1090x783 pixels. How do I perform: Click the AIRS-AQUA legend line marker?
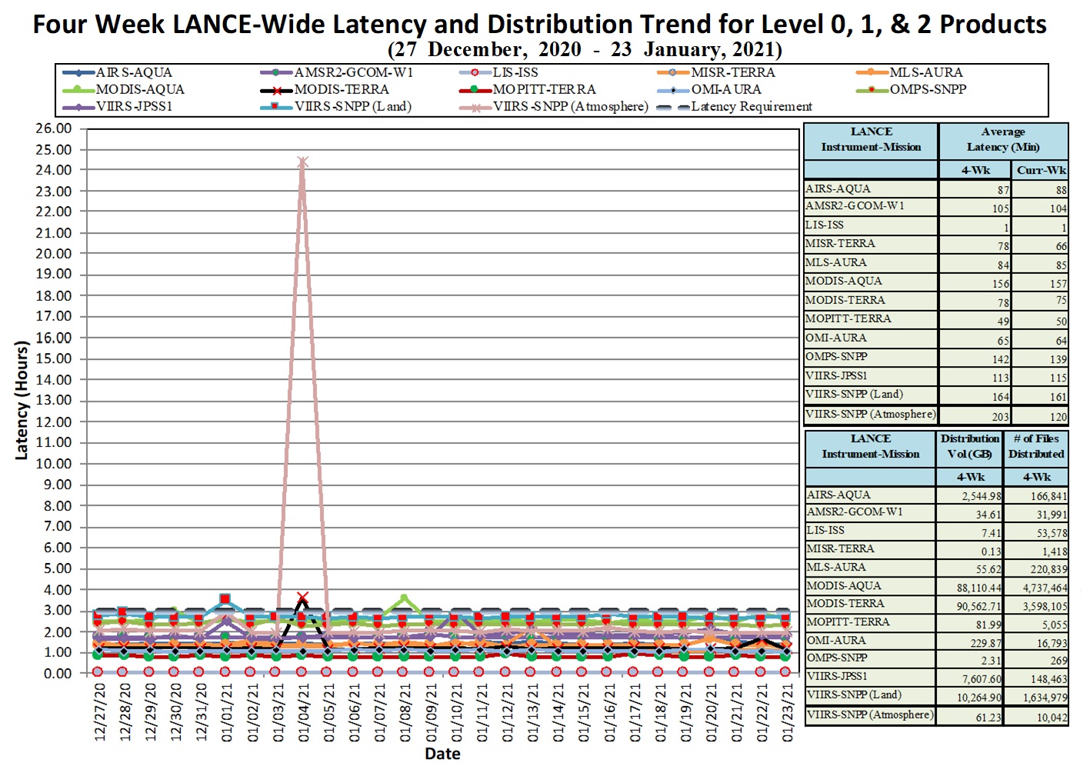point(78,73)
